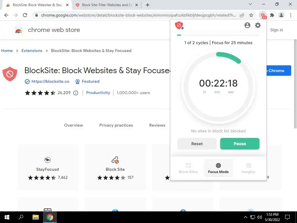Click share this page icon in address bar

pos(242,15)
